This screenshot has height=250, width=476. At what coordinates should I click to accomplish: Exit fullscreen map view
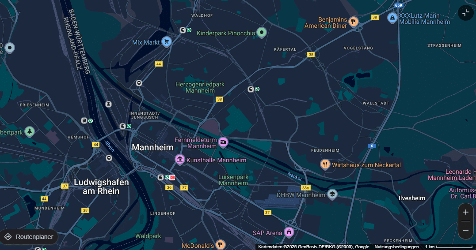tap(466, 13)
